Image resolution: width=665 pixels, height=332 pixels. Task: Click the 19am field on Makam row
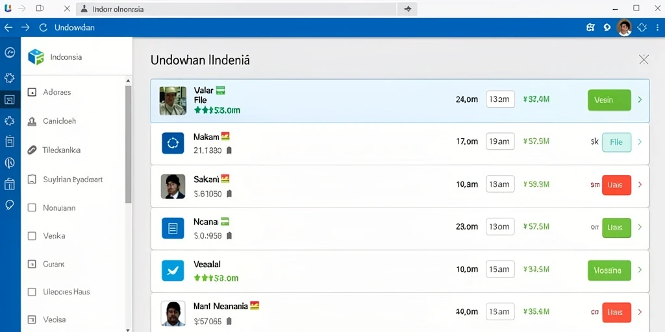tap(500, 141)
